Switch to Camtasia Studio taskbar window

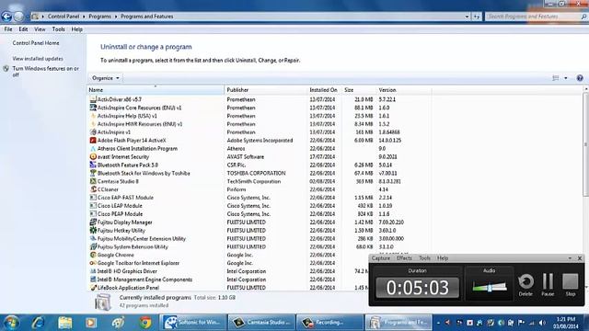click(x=261, y=323)
